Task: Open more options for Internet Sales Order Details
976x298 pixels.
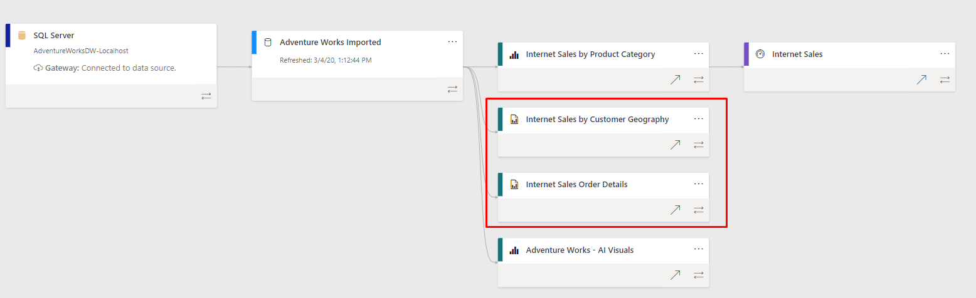Action: point(699,184)
